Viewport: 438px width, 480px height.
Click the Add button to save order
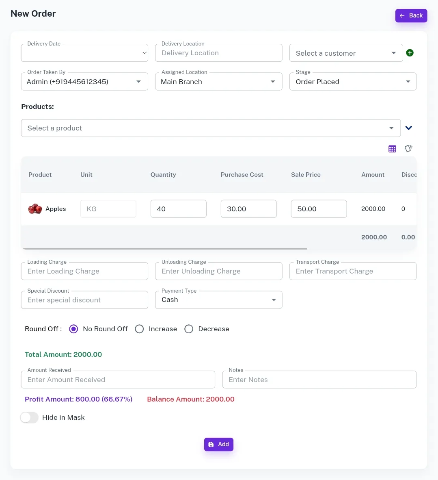point(218,444)
